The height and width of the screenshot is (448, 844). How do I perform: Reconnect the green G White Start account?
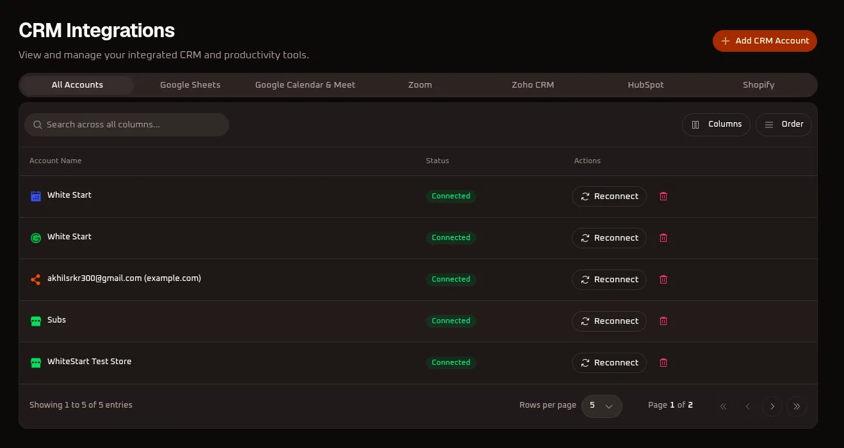click(609, 238)
